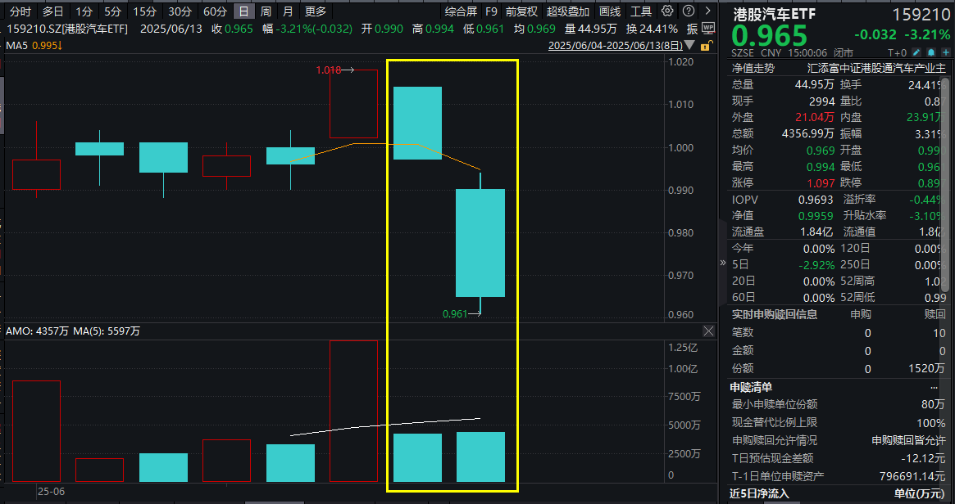Open the 工具 tools menu
This screenshot has width=955, height=504.
pos(639,11)
